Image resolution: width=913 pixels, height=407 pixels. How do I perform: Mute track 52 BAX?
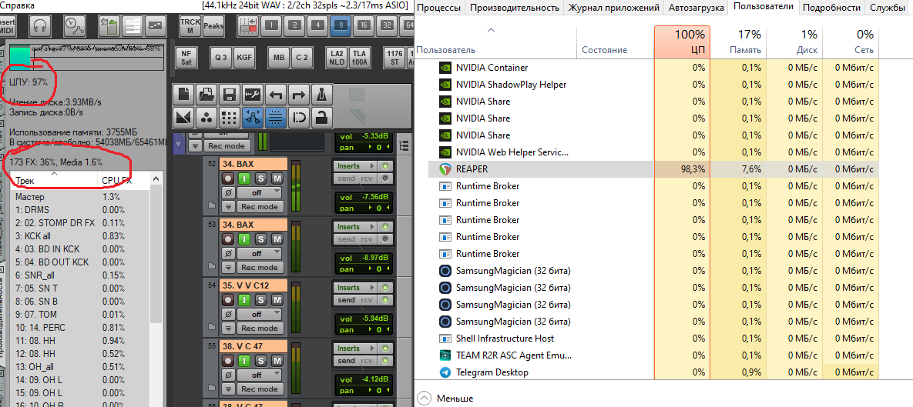tap(277, 178)
